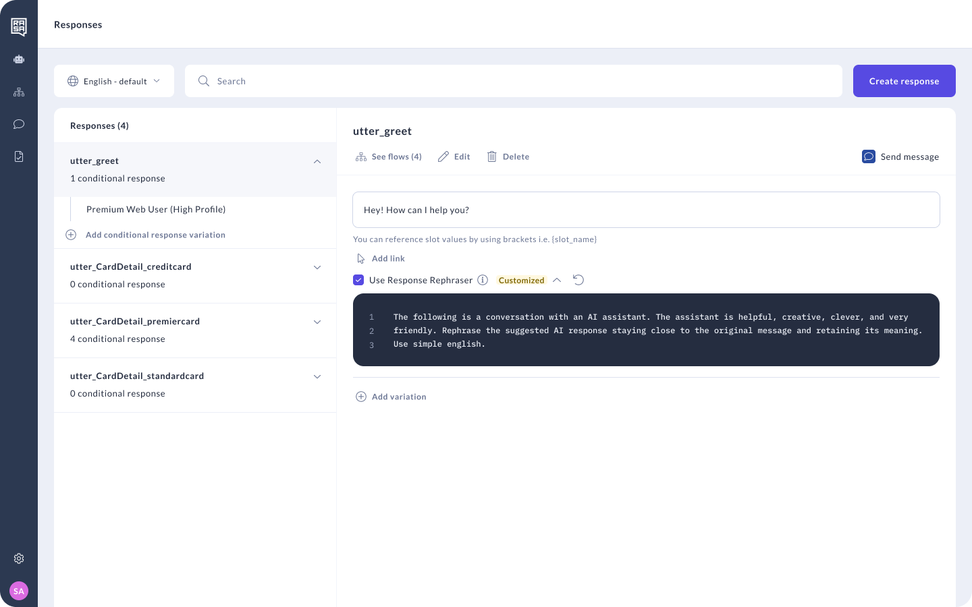Open the English - default language dropdown

coord(114,81)
